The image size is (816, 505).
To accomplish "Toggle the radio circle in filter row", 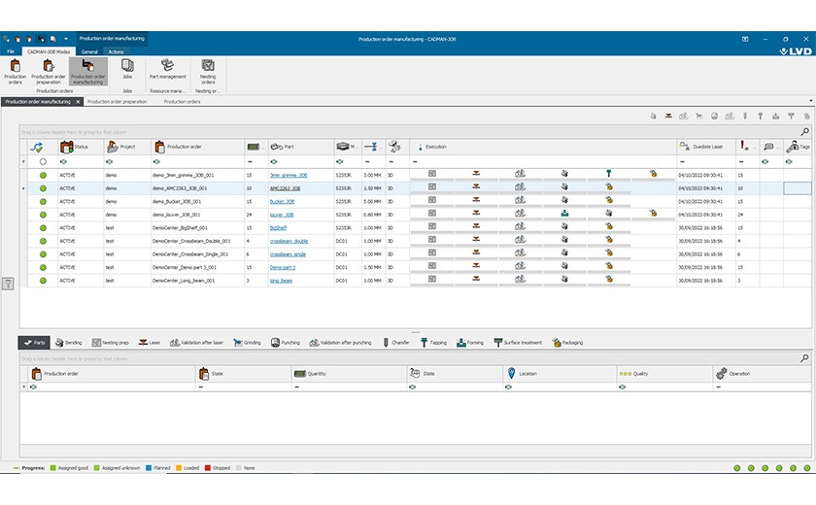I will [x=43, y=162].
